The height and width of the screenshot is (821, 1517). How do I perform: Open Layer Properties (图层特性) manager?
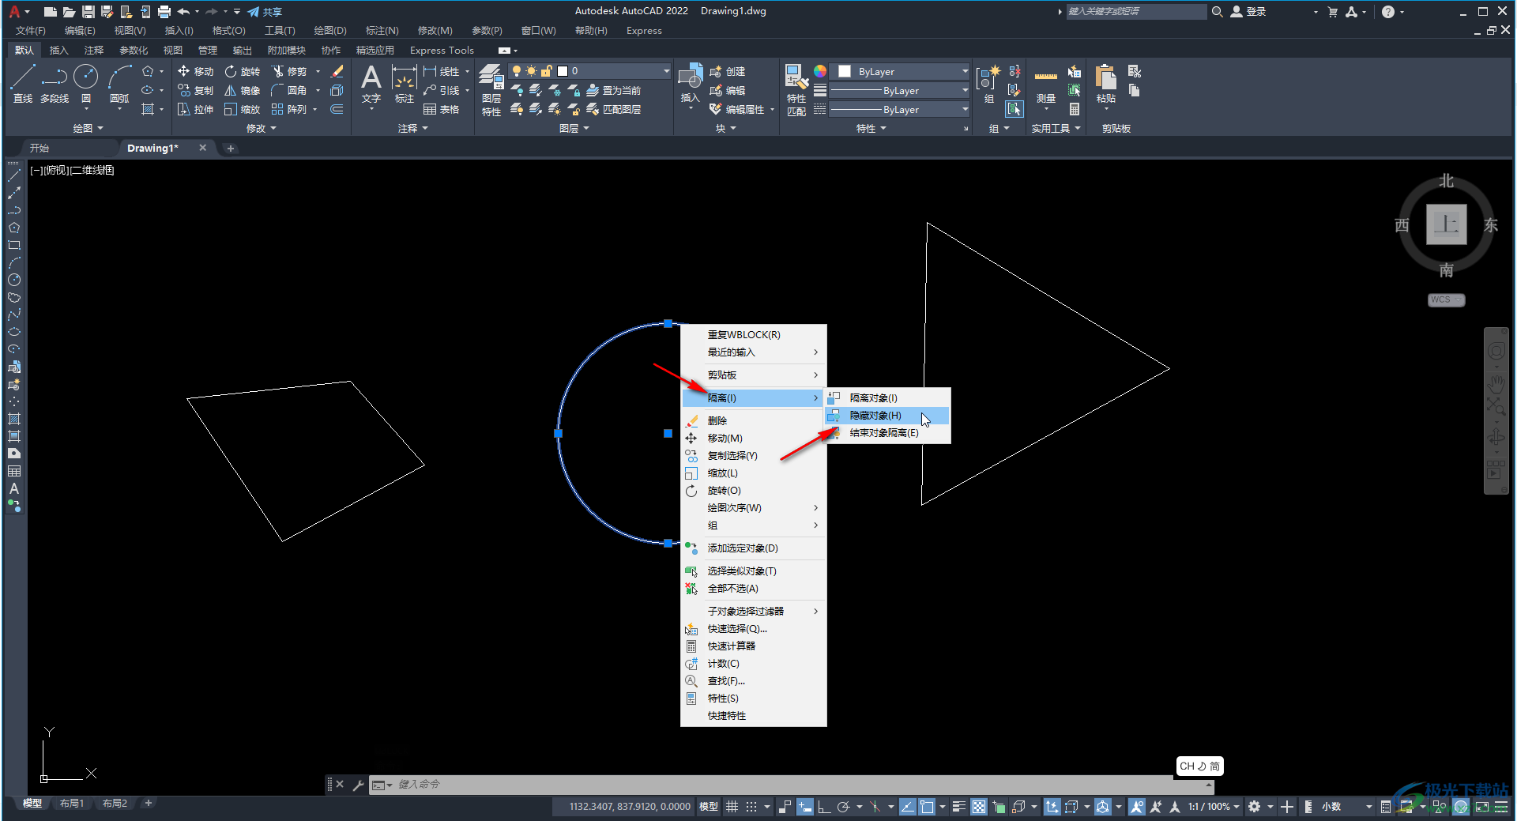click(x=491, y=90)
